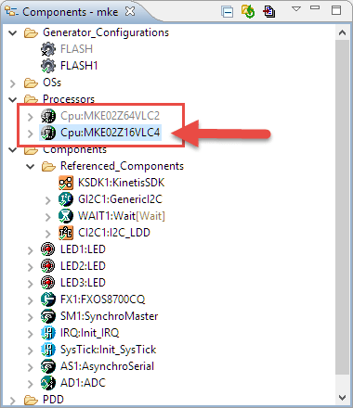
Task: Click the KSDK1:KinetisSDK component icon
Action: pos(66,183)
